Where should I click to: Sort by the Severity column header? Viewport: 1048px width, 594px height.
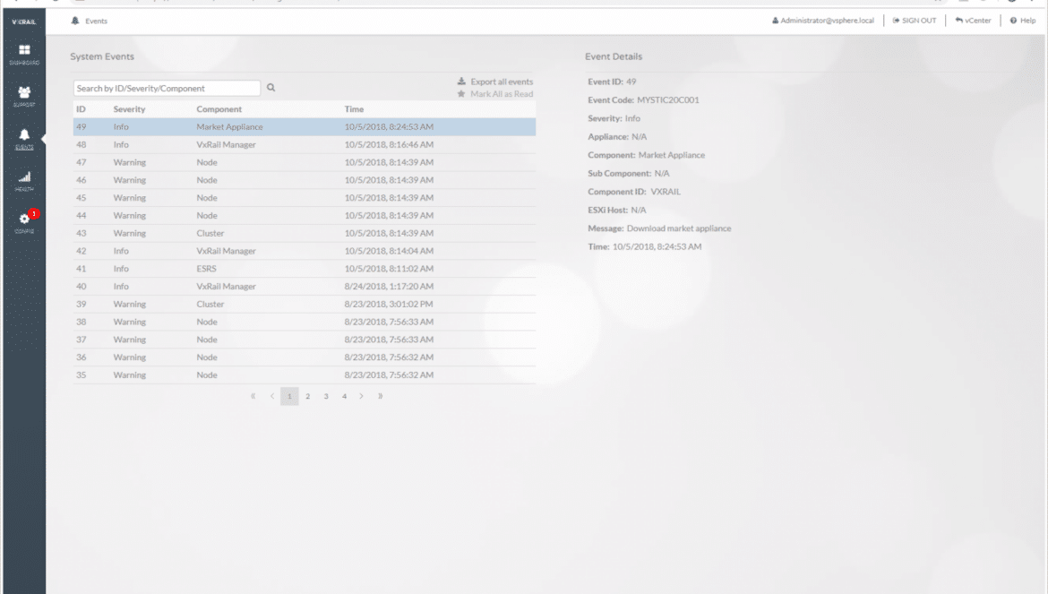(x=129, y=109)
